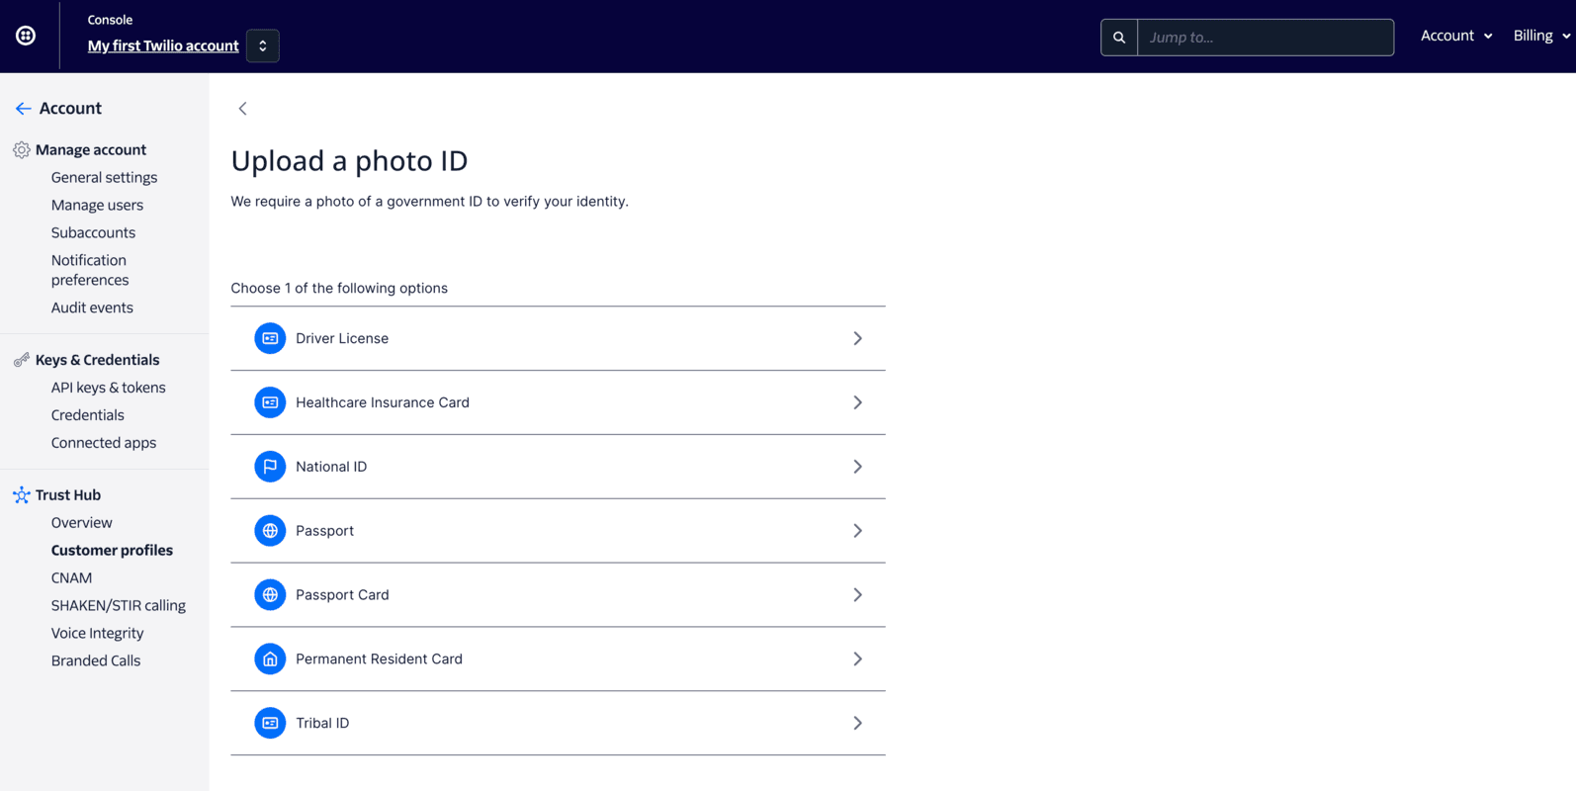Click the Tribal ID card icon
The height and width of the screenshot is (791, 1576).
[x=270, y=723]
